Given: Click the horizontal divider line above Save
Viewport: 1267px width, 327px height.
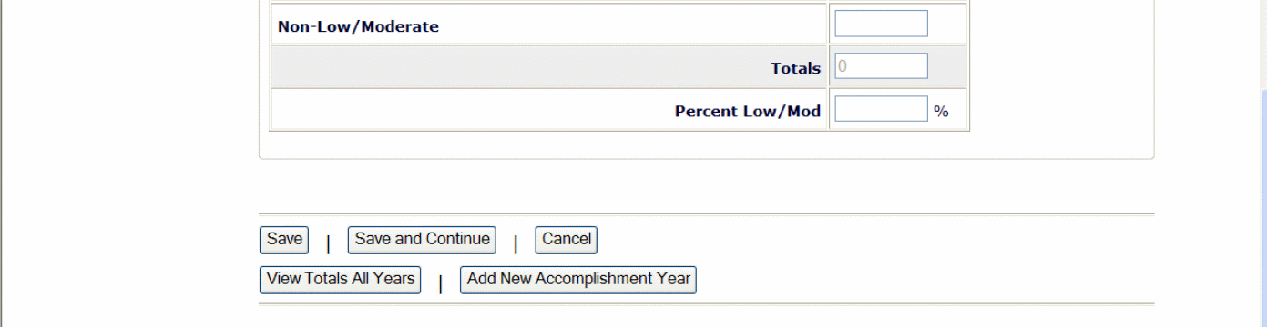Looking at the screenshot, I should point(707,214).
